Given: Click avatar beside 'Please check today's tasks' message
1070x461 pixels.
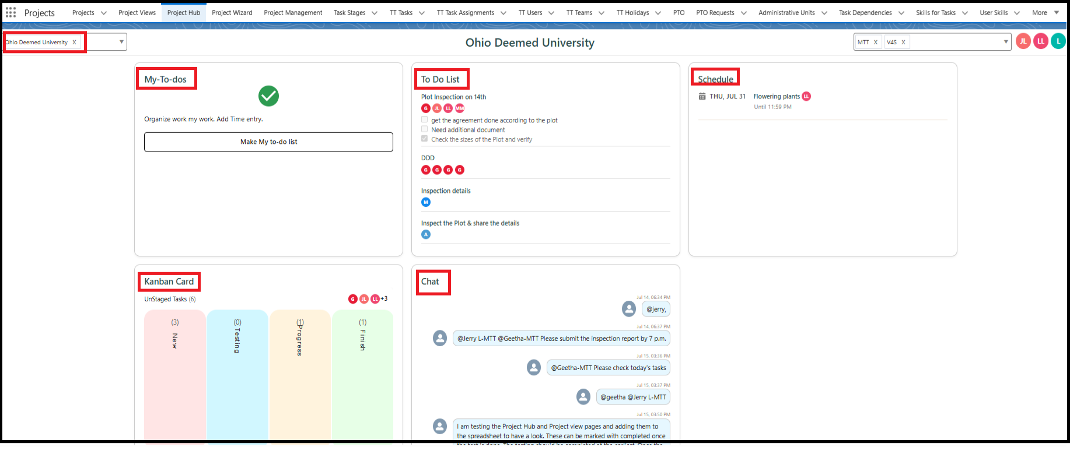Looking at the screenshot, I should (534, 367).
